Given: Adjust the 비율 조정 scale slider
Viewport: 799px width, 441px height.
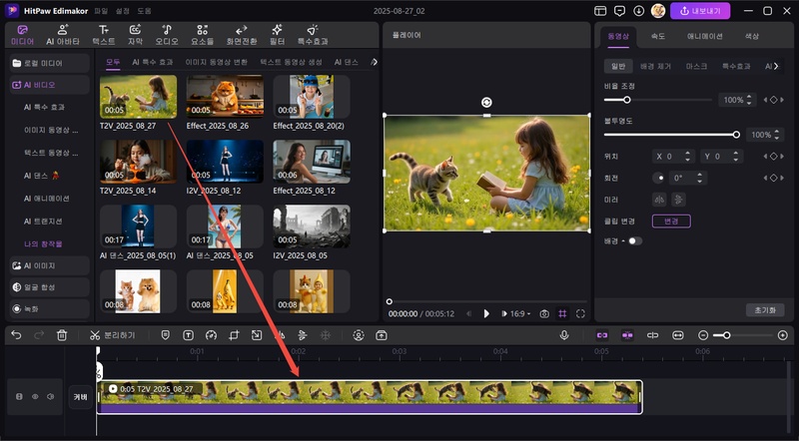Looking at the screenshot, I should pyautogui.click(x=658, y=100).
